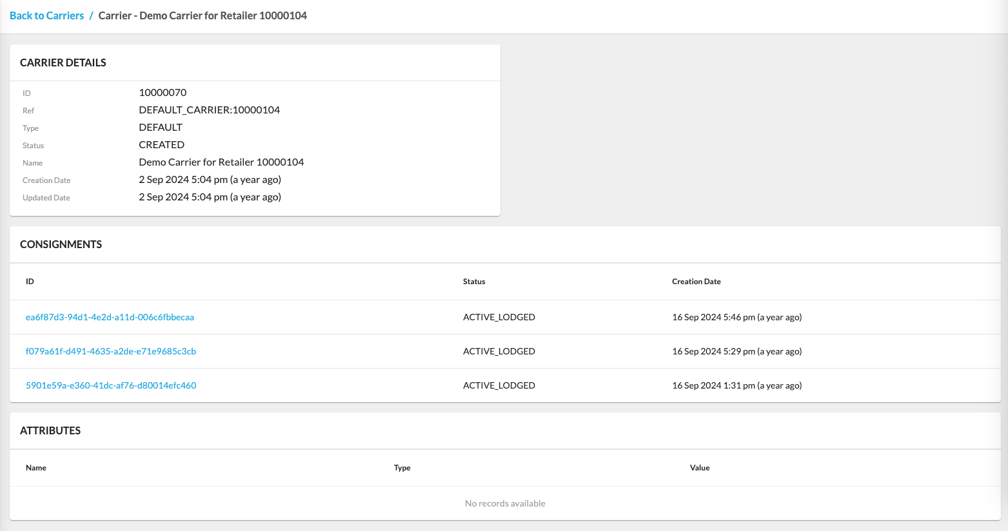Viewport: 1008px width, 531px height.
Task: Open consignment 5901e59a-e360-41dc-af76-d80014efc460
Action: (x=111, y=385)
